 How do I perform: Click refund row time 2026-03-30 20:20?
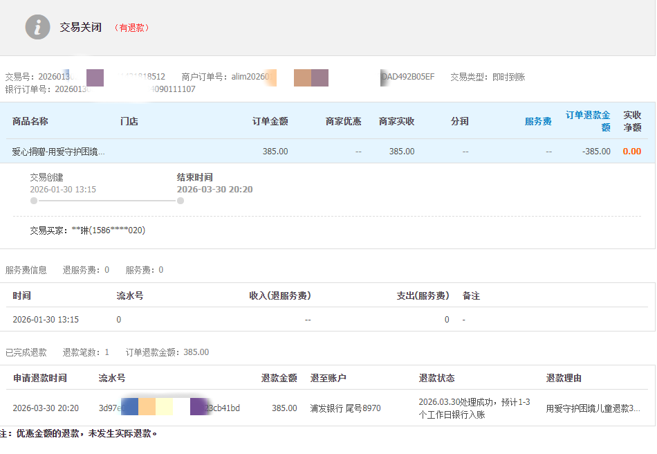click(46, 408)
